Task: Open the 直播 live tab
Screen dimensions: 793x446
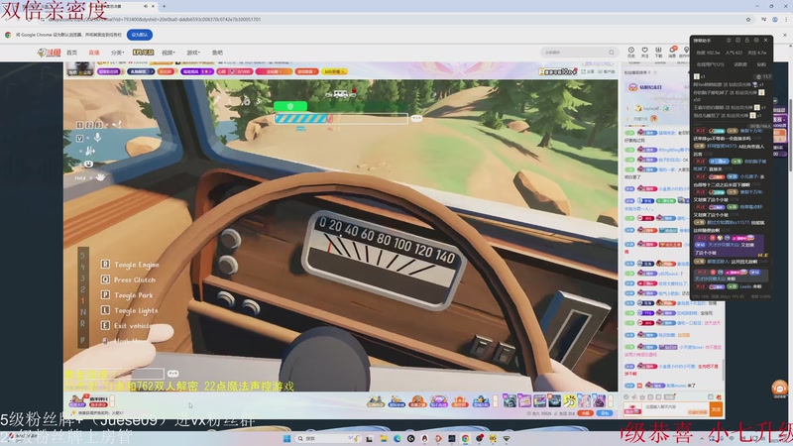Action: pos(94,53)
